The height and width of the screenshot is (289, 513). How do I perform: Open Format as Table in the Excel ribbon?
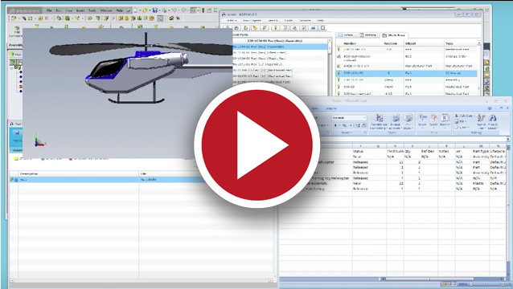point(396,122)
